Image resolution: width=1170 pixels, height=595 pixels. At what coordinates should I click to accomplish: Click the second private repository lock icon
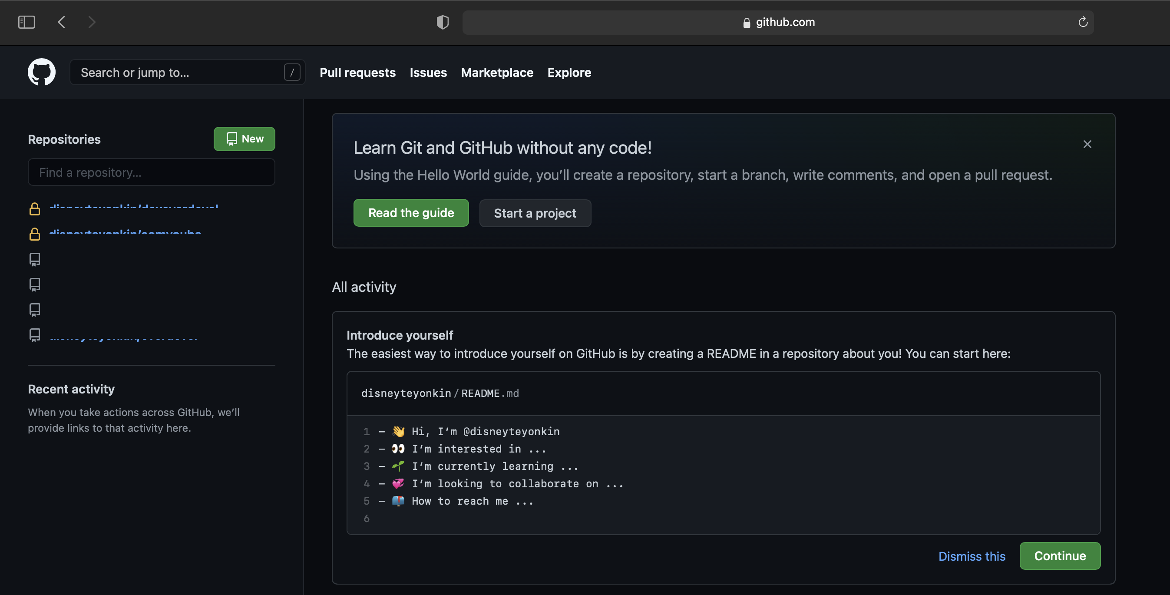click(x=34, y=235)
